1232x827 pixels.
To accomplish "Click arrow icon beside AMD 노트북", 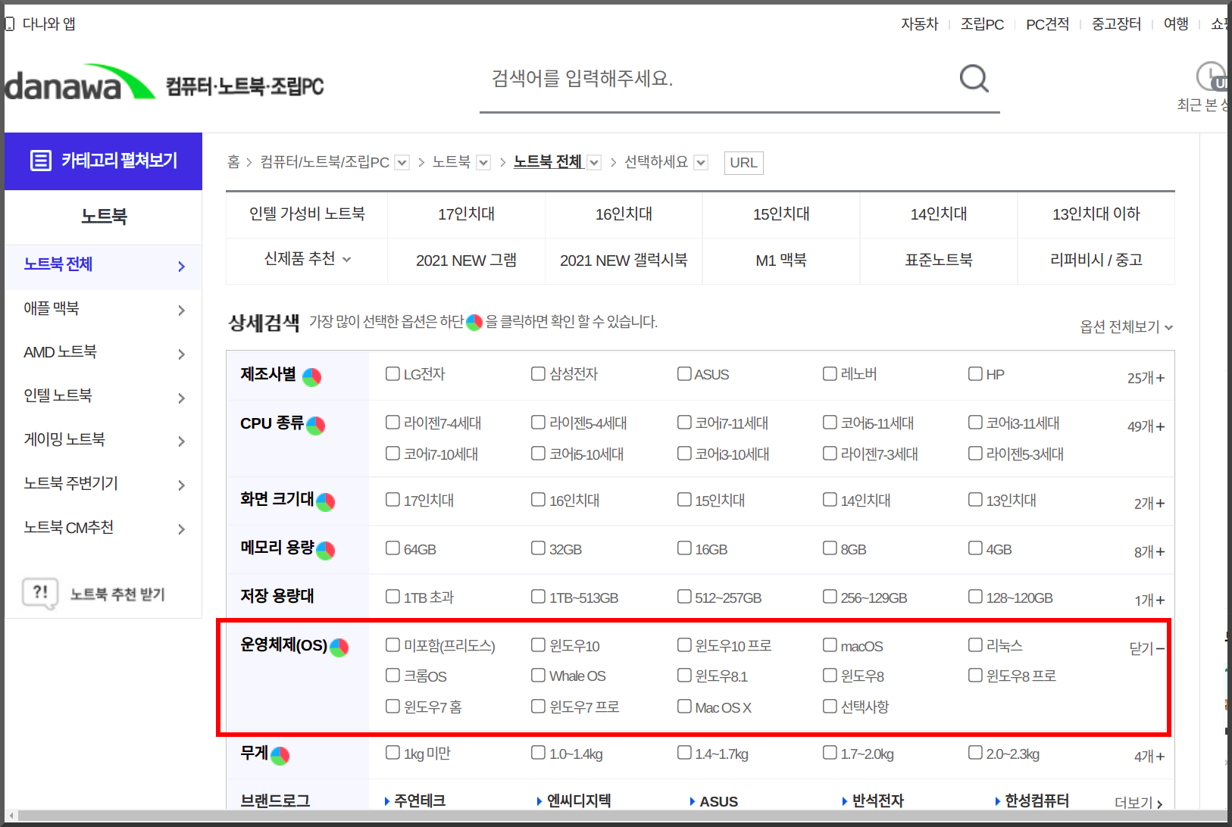I will click(x=181, y=354).
